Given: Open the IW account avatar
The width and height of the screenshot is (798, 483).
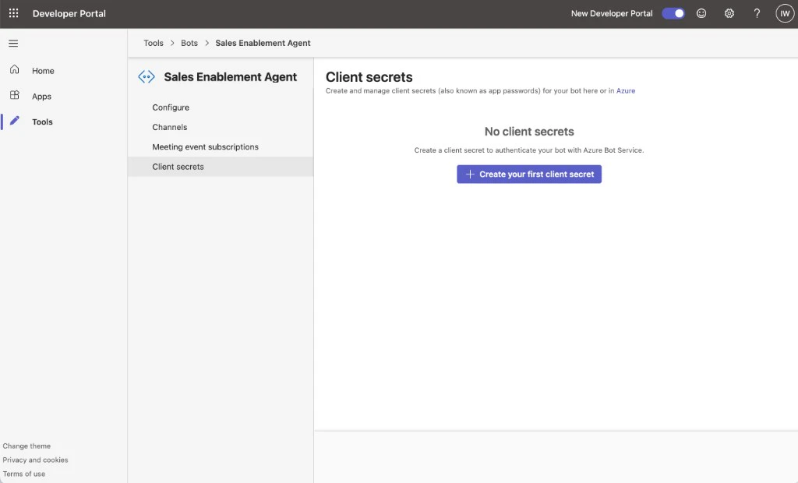Looking at the screenshot, I should click(x=785, y=13).
